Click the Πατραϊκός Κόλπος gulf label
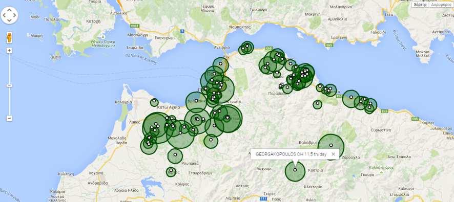454x202 pixels. click(x=141, y=59)
